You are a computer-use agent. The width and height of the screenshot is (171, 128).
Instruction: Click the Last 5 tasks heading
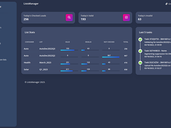point(146,32)
